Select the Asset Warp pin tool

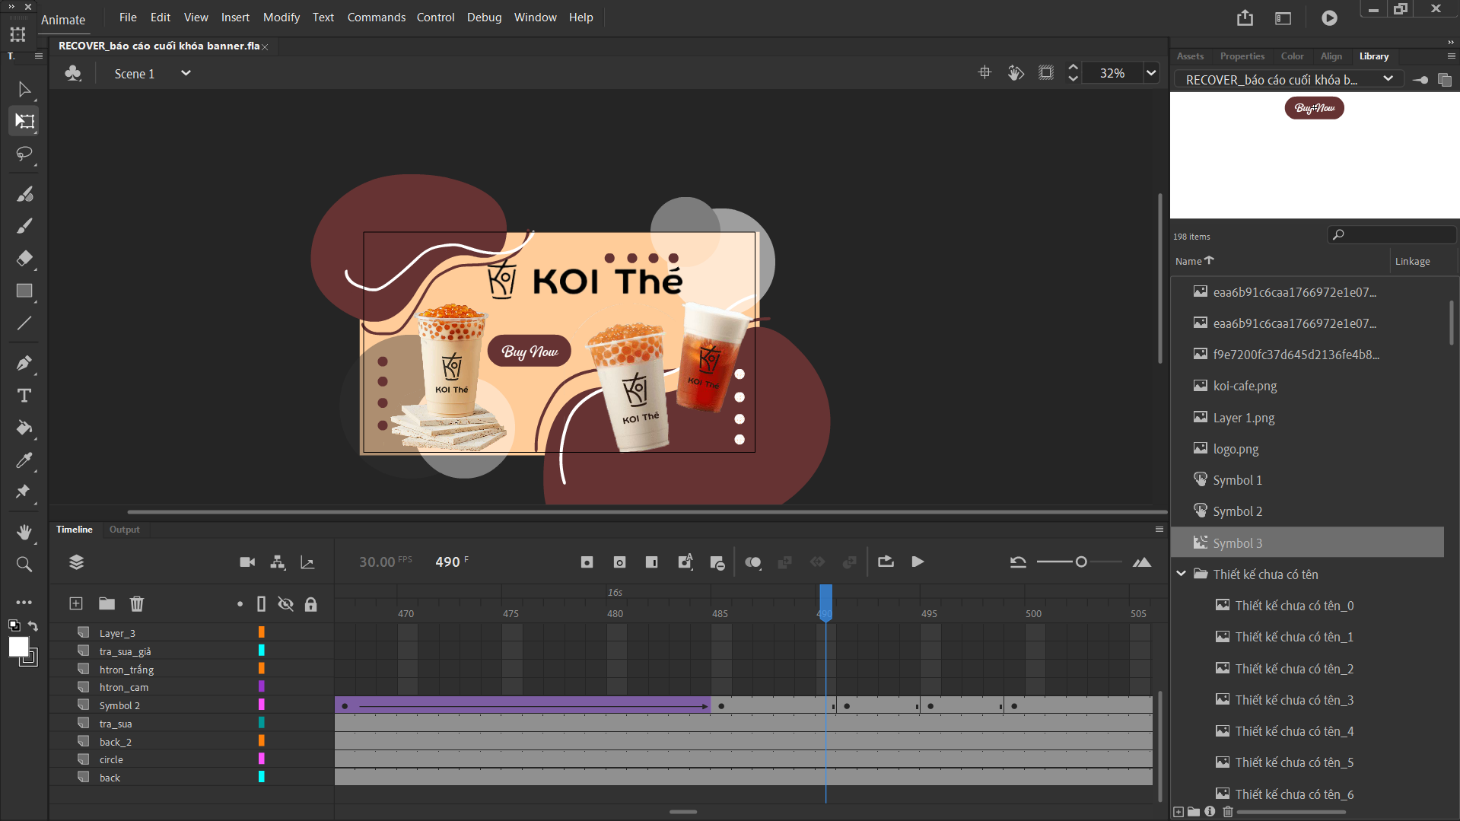[x=24, y=492]
